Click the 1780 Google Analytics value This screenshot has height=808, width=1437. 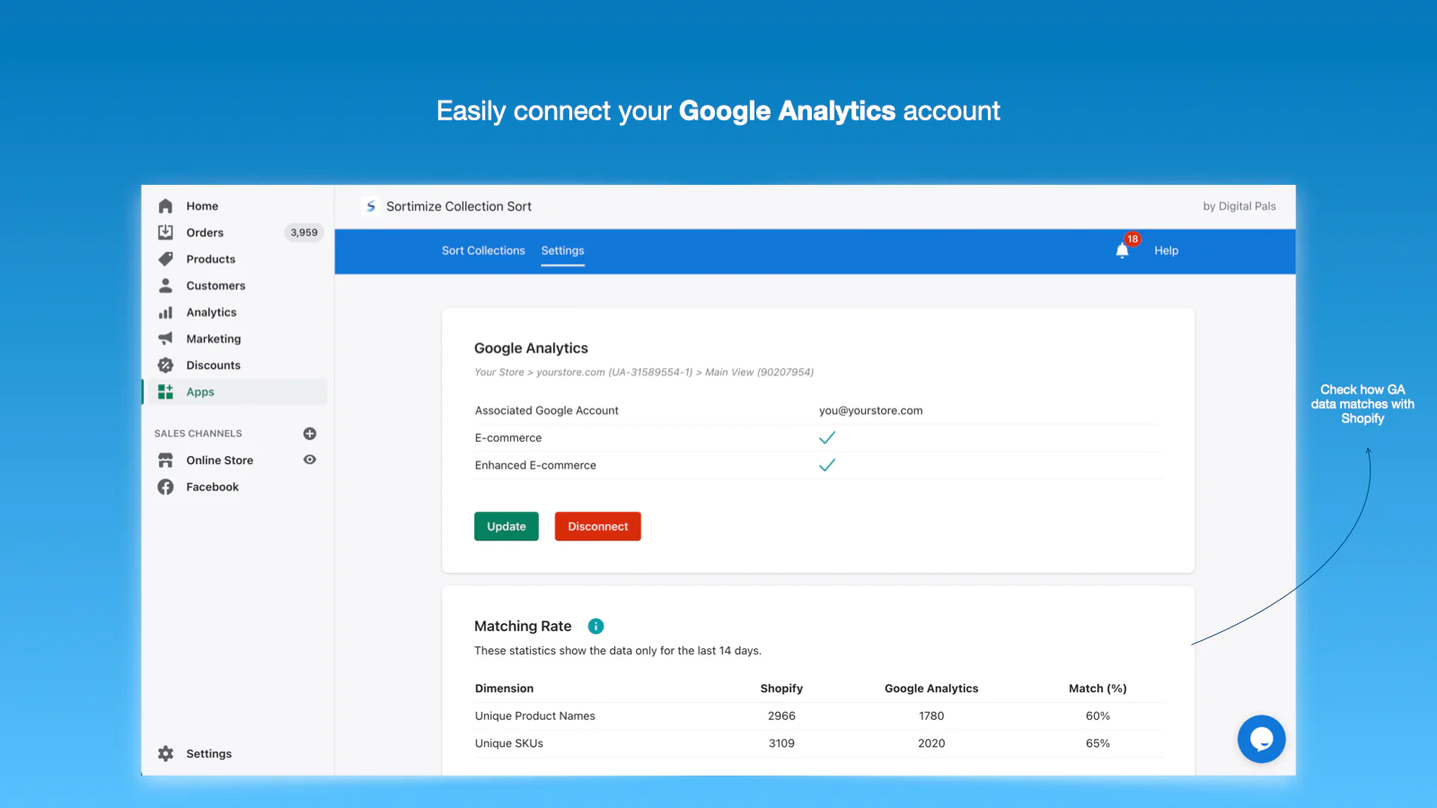[931, 716]
